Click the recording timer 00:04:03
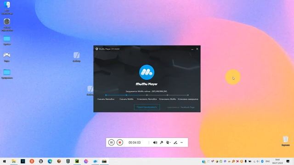The image size is (294, 165). tap(135, 143)
